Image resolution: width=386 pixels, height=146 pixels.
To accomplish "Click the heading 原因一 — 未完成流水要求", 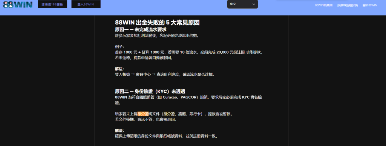I will (141, 30).
